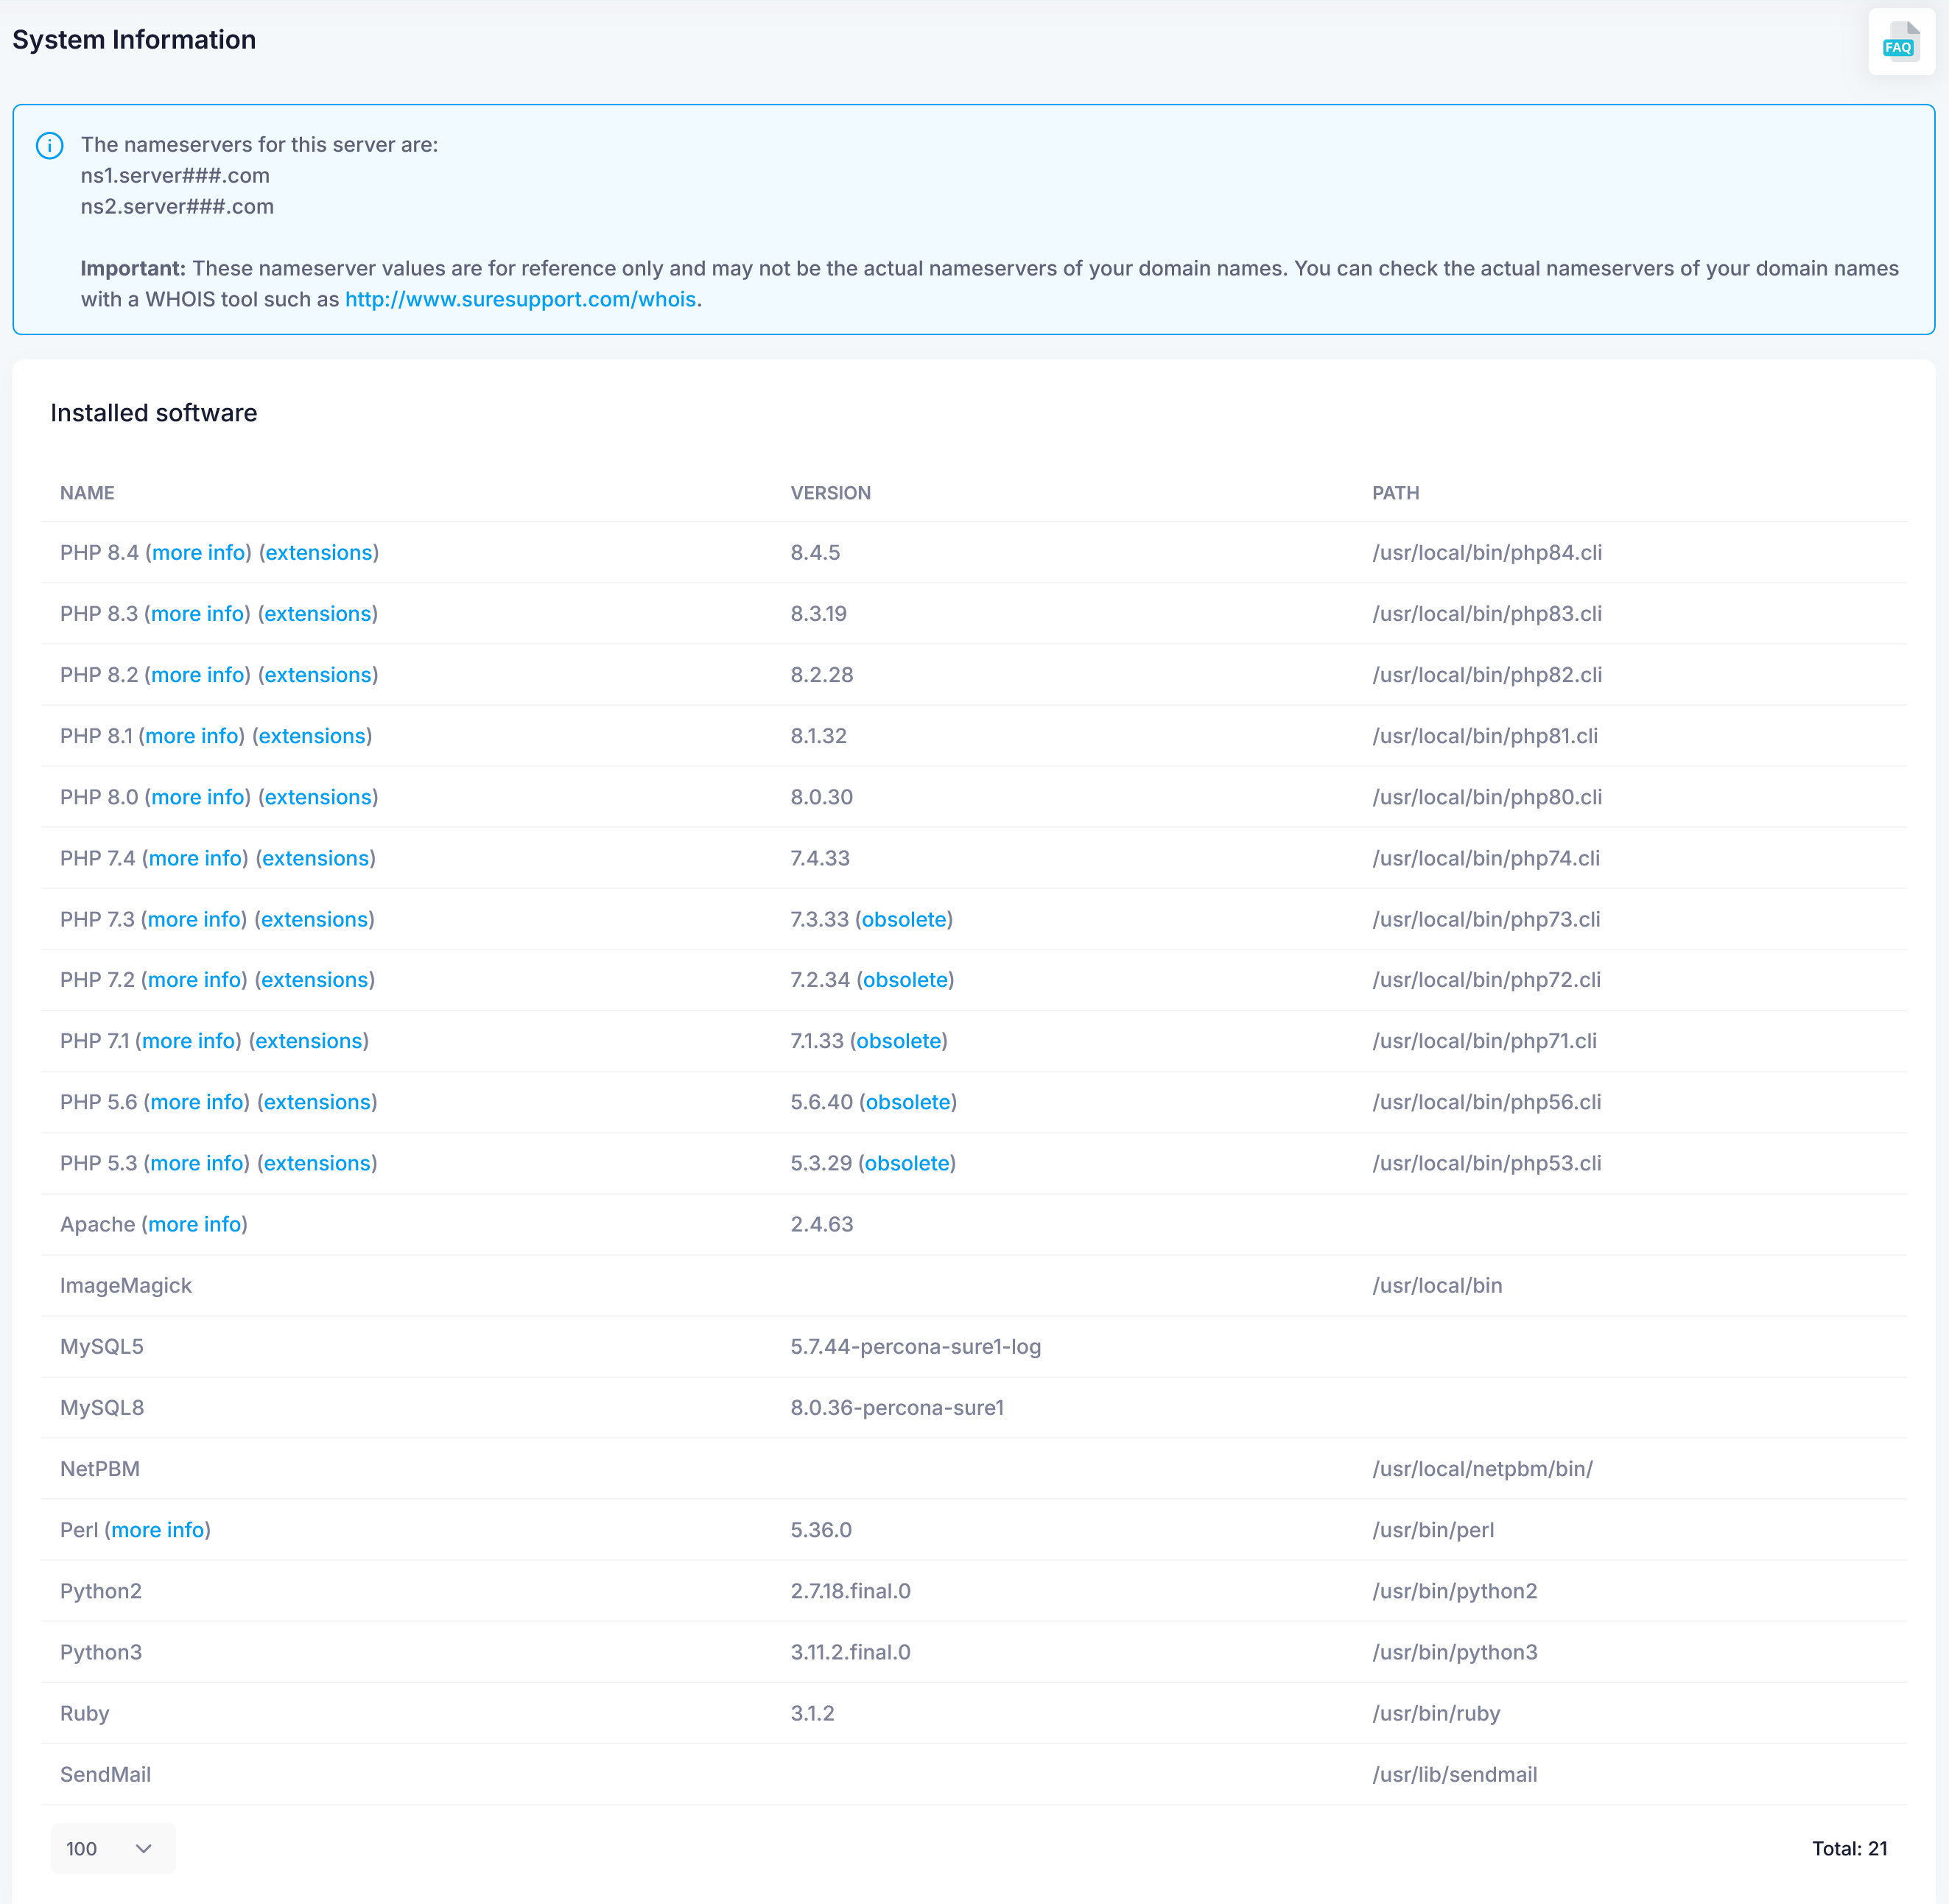Open the rows-per-page dropdown showing 100
Screen dimensions: 1949x1904
pyautogui.click(x=112, y=1849)
